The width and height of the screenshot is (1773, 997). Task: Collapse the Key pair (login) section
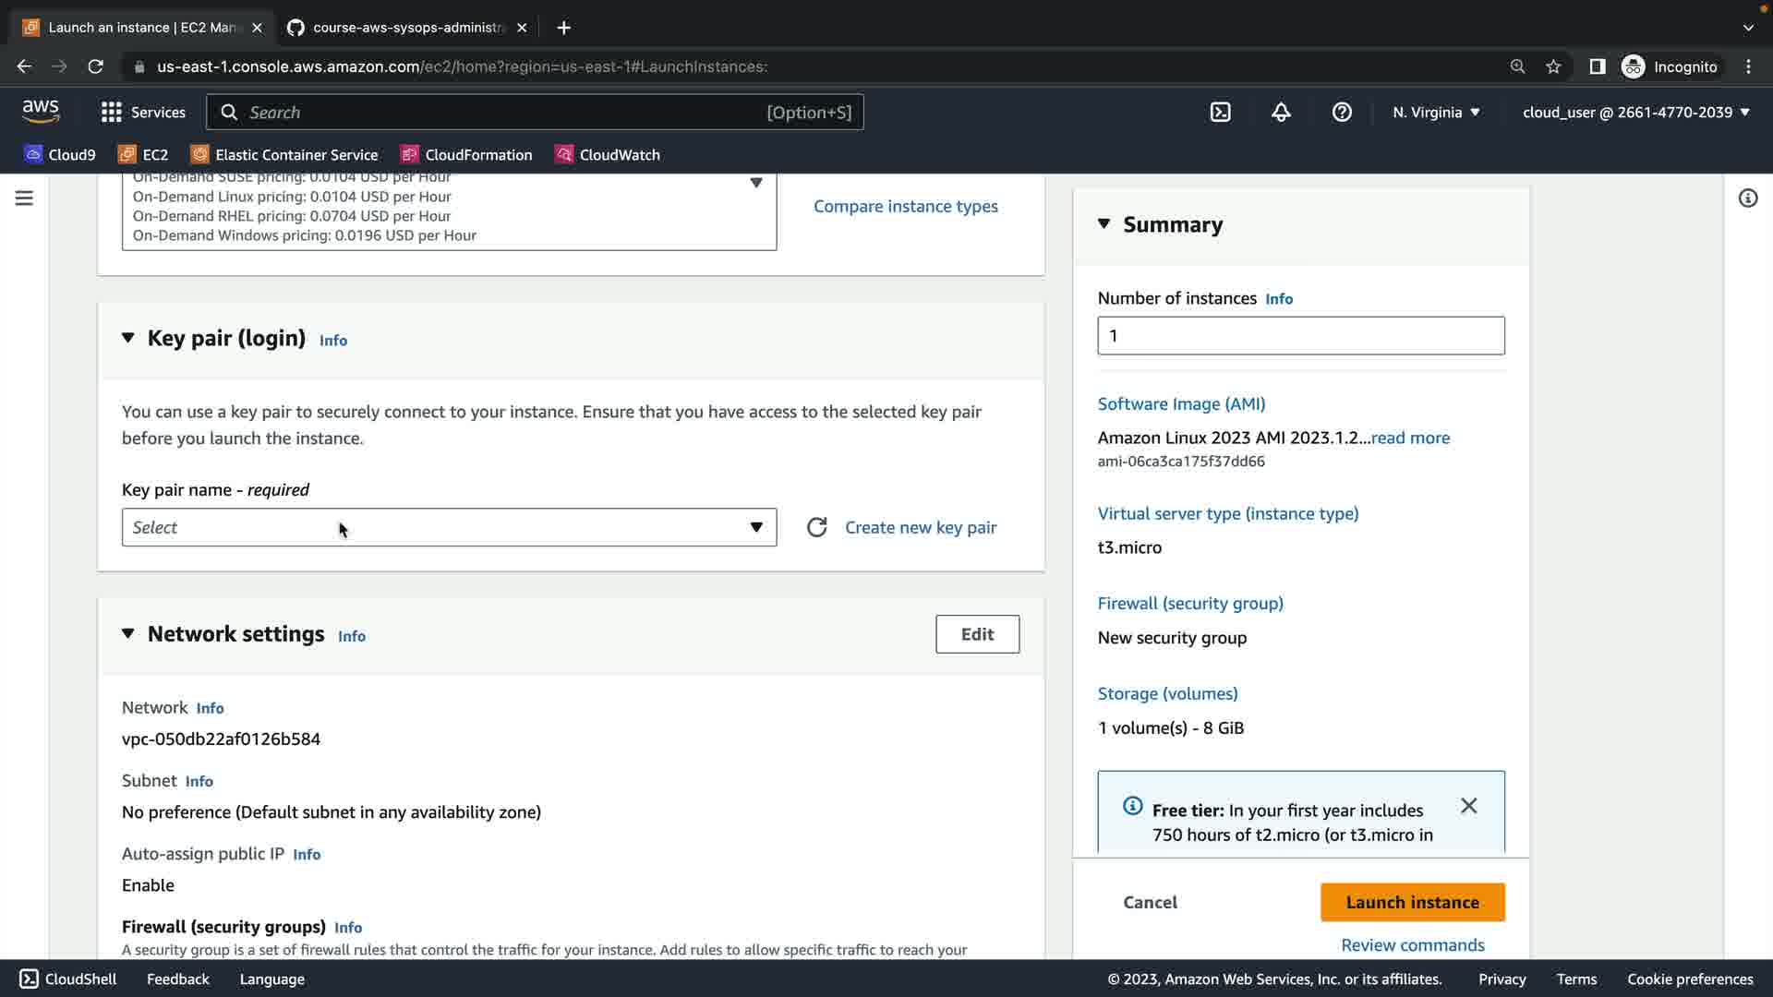coord(128,338)
